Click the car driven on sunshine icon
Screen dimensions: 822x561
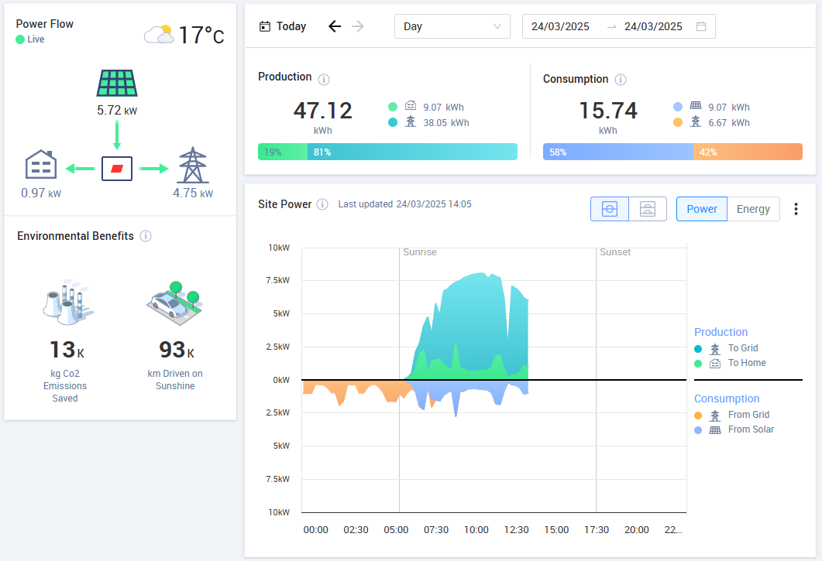pos(175,303)
